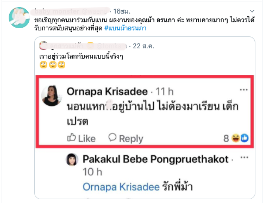Screen dimensions: 263x203
Task: Open hashtag #แบนม้าอรนภา link
Action: click(x=126, y=28)
